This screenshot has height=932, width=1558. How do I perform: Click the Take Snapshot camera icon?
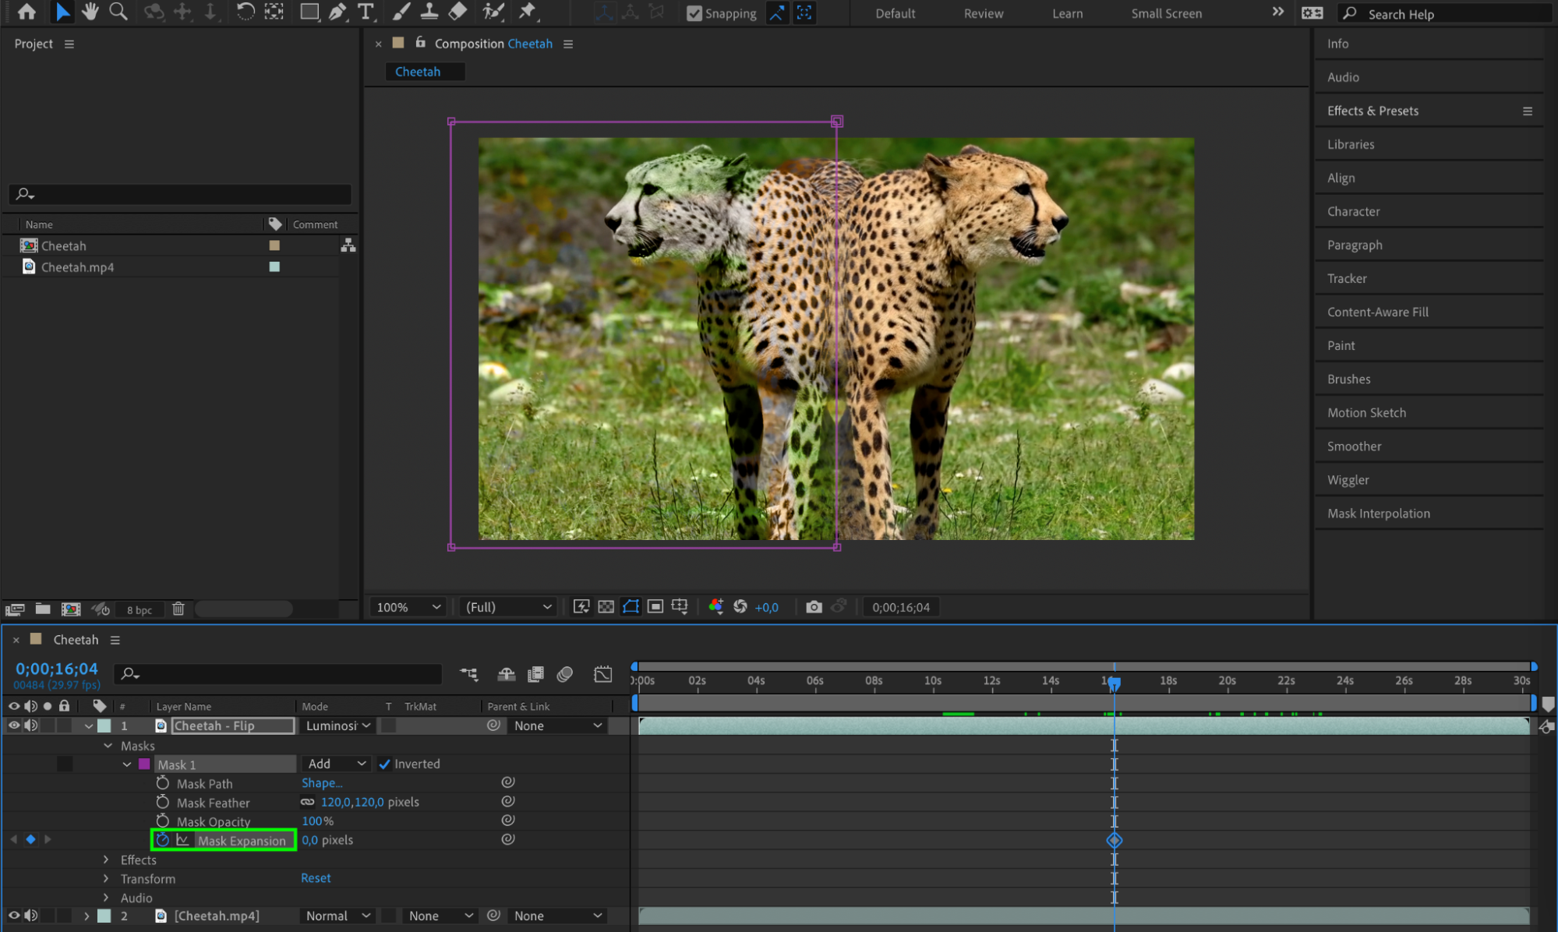pyautogui.click(x=814, y=607)
